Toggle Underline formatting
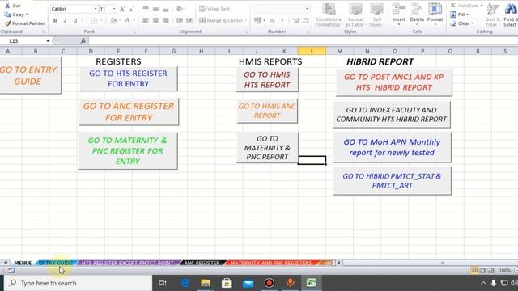The width and height of the screenshot is (518, 291). 75,20
